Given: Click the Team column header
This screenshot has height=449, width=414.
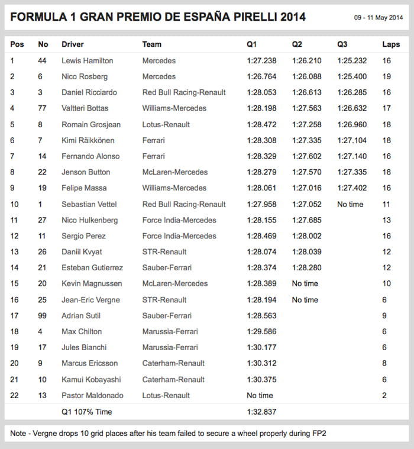Looking at the screenshot, I should point(152,44).
